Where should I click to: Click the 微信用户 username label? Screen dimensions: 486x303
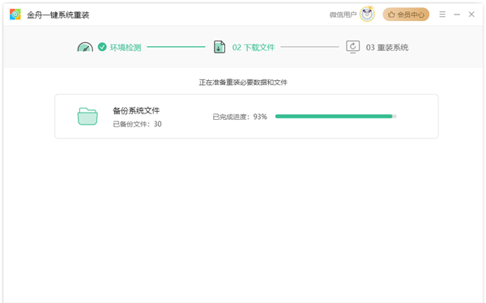tap(343, 15)
